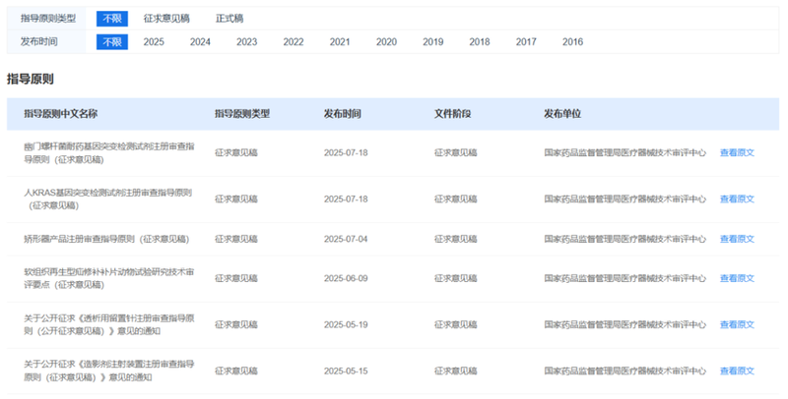Open 查看原文 for the 幽门螺杆菌 guideline
The width and height of the screenshot is (788, 399).
737,152
